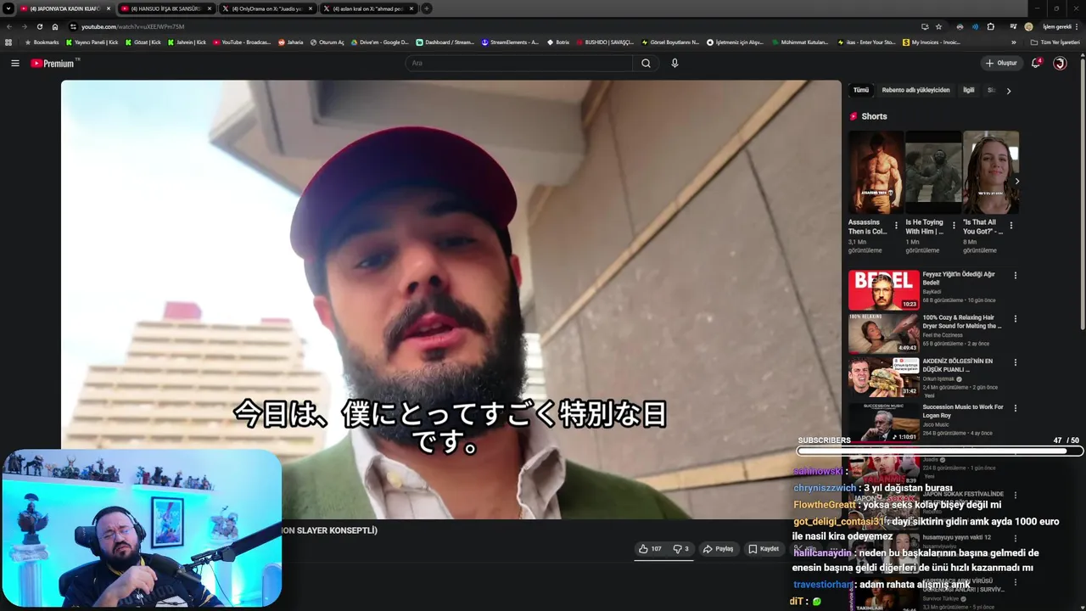Open the YouTube hamburger guide menu
Screen dimensions: 1086x611
pos(14,63)
